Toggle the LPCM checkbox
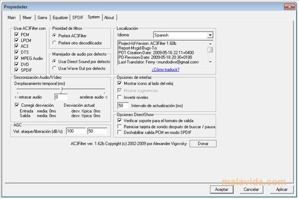Screen dimensions: 299x199 [x=16, y=40]
